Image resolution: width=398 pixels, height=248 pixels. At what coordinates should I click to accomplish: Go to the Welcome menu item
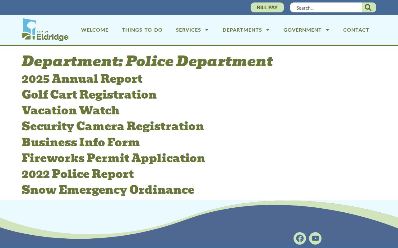[95, 30]
